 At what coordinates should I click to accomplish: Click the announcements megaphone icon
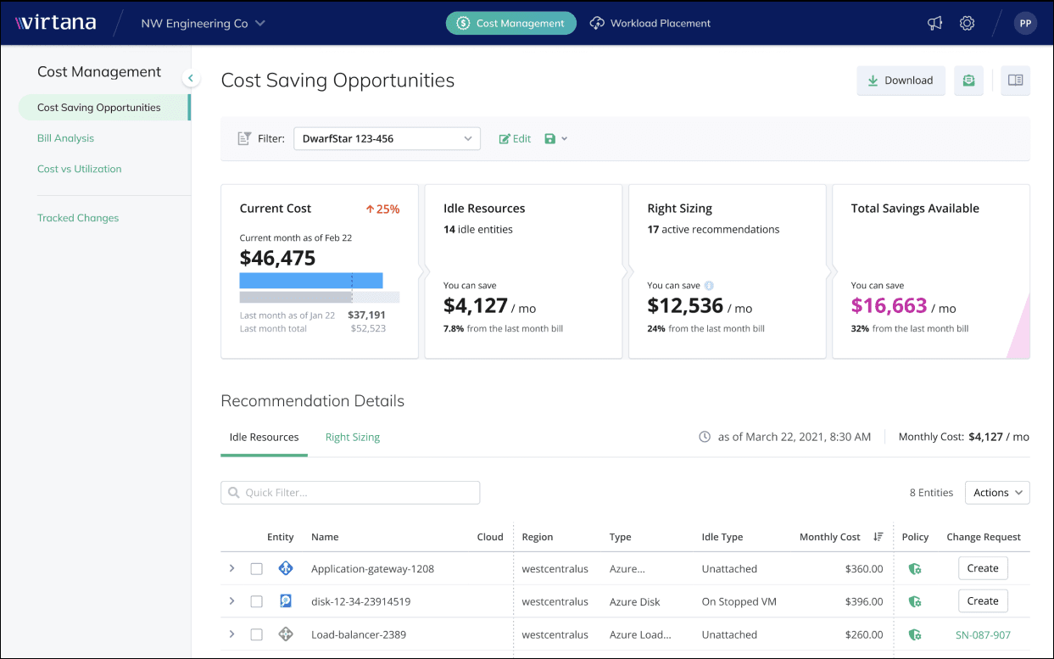[934, 24]
